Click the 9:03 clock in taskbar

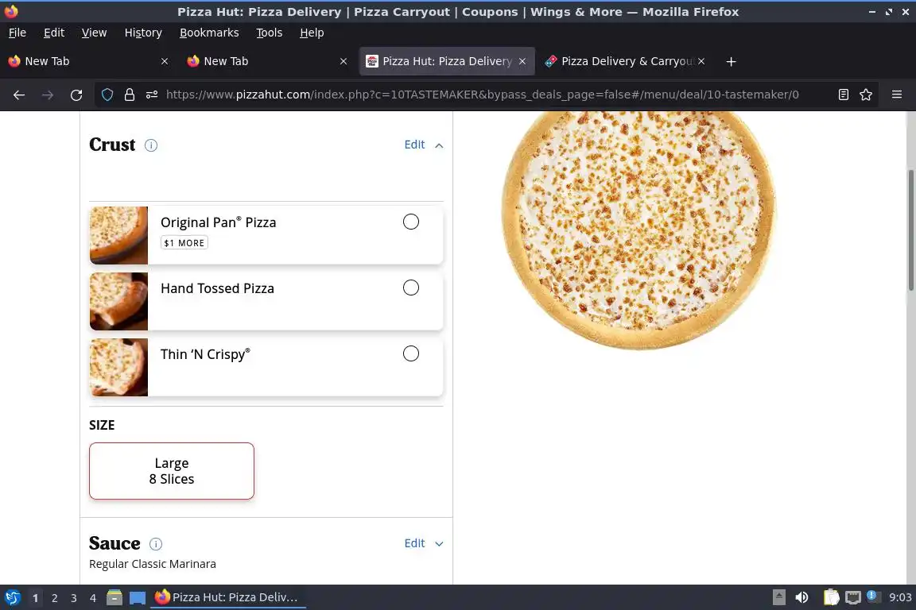[x=899, y=597]
